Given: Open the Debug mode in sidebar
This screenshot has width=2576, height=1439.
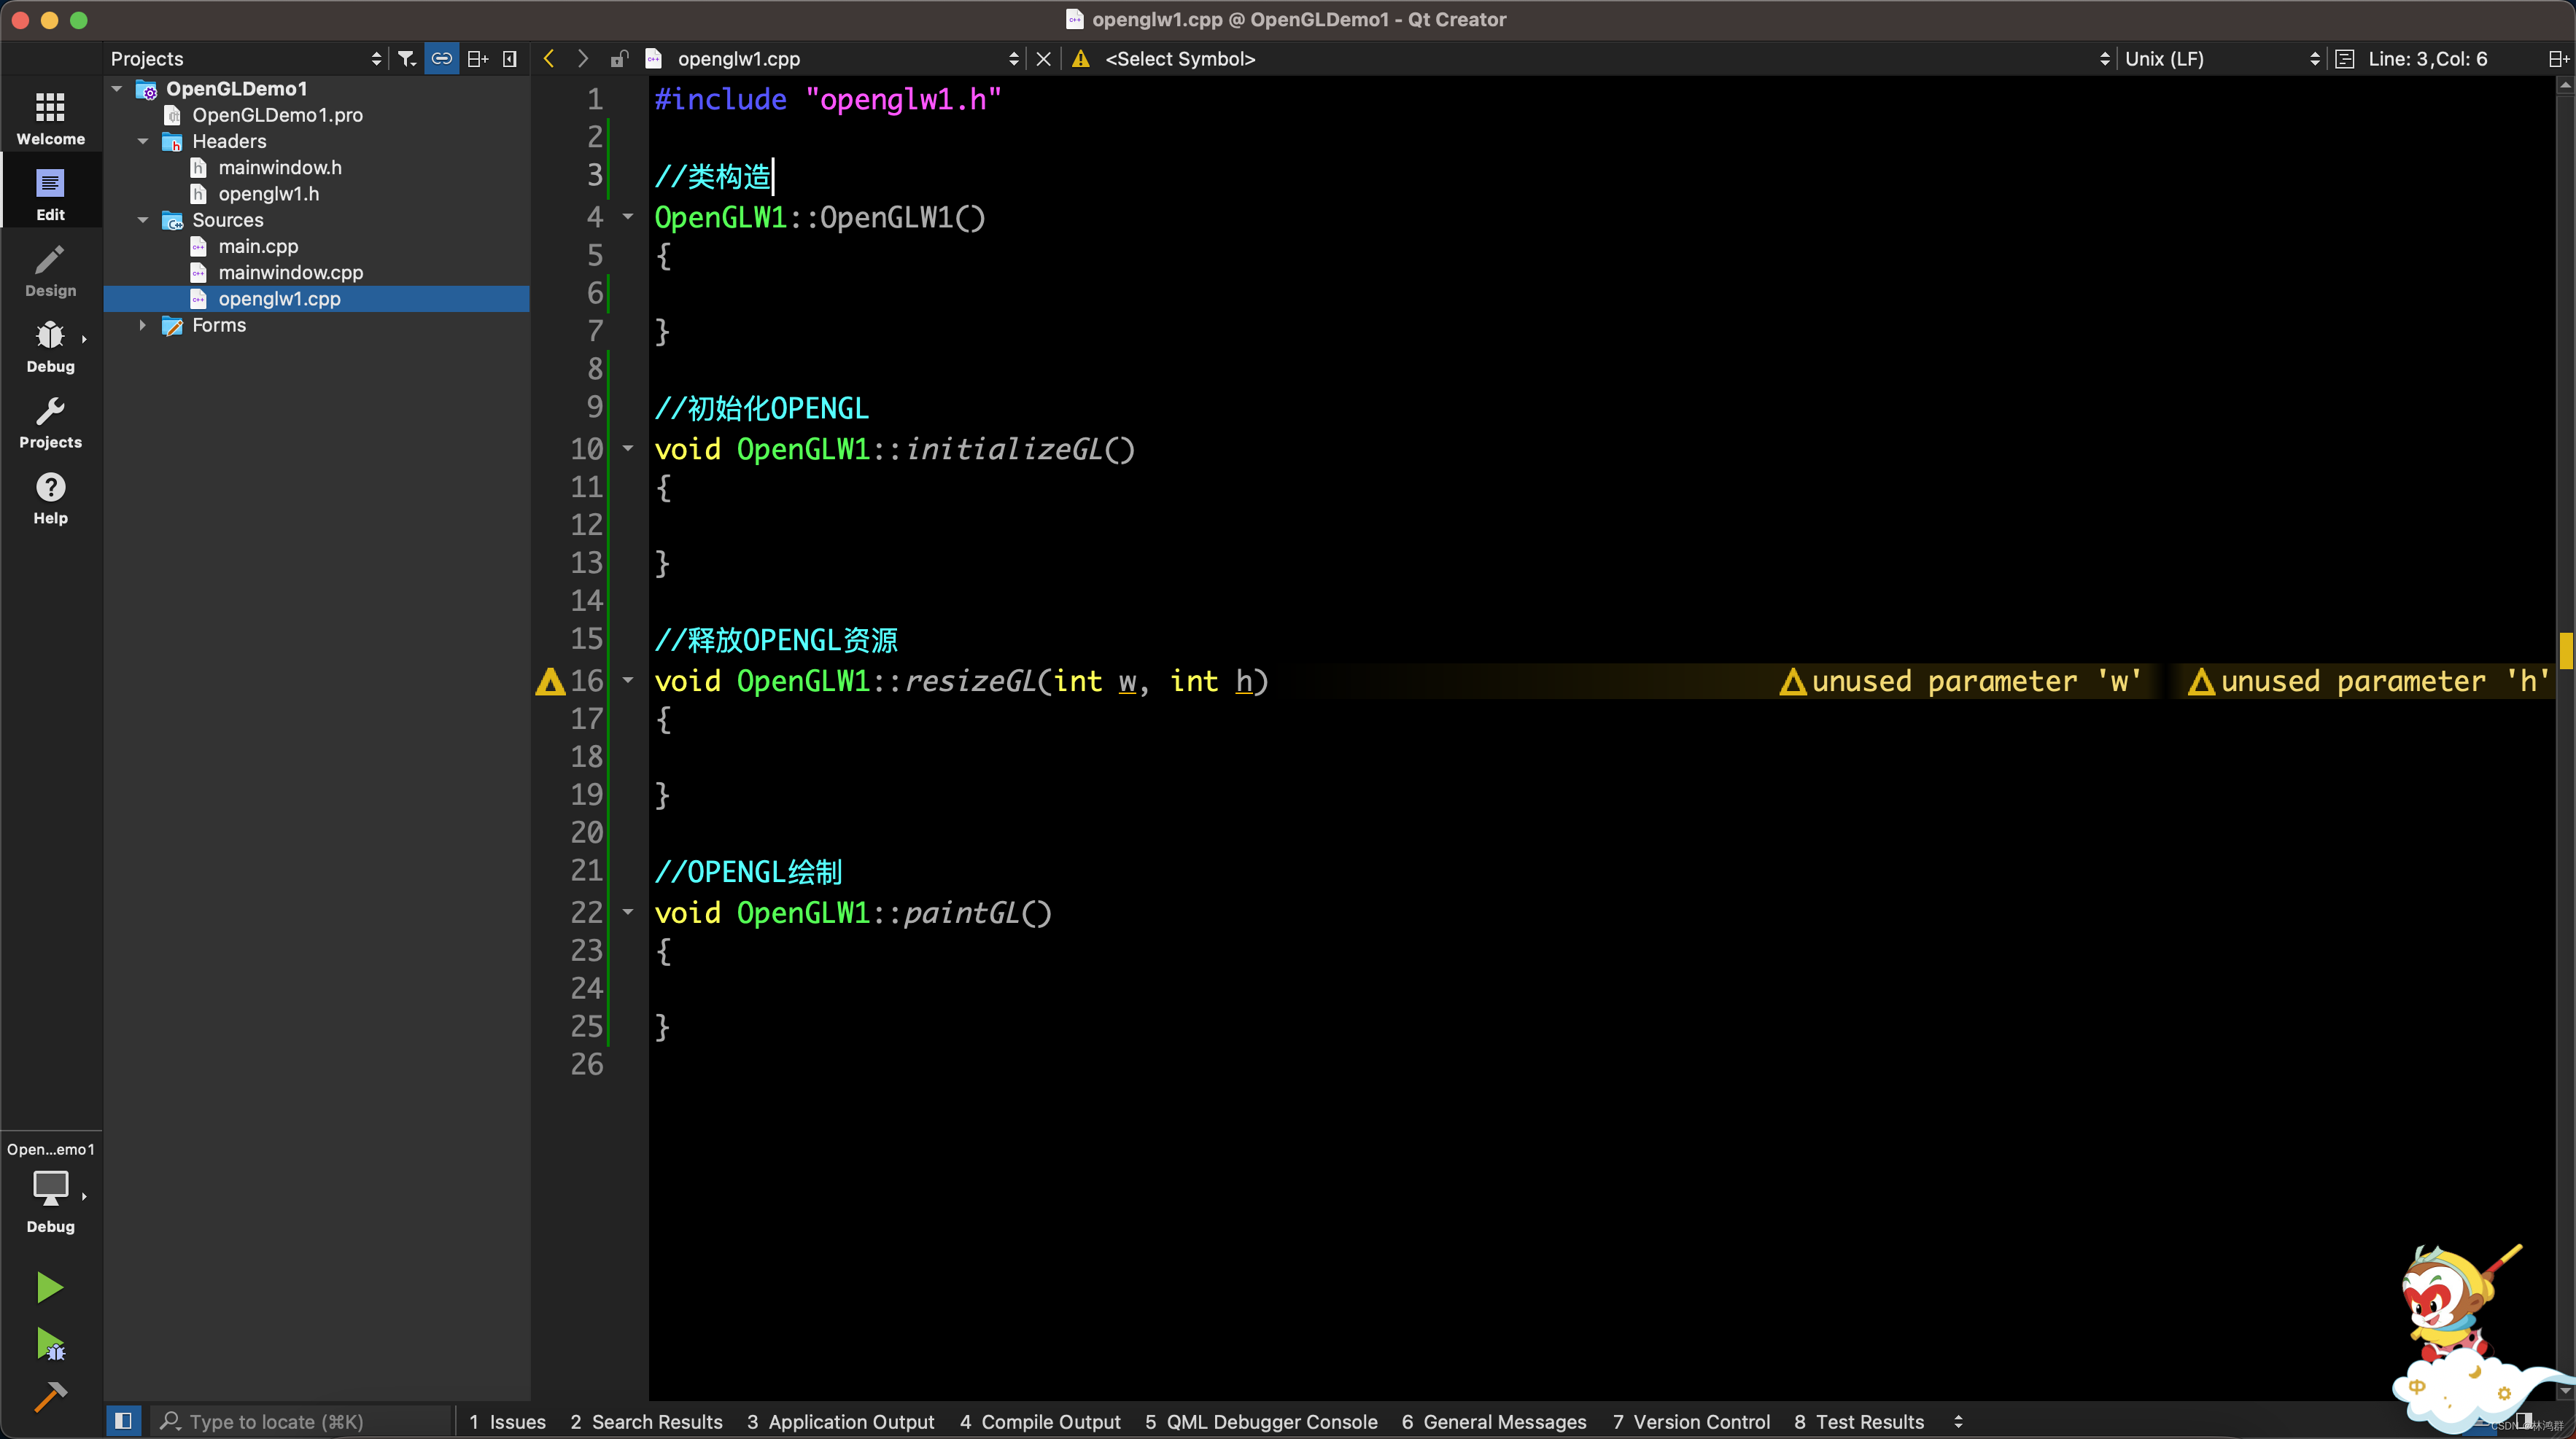Looking at the screenshot, I should click(x=50, y=348).
